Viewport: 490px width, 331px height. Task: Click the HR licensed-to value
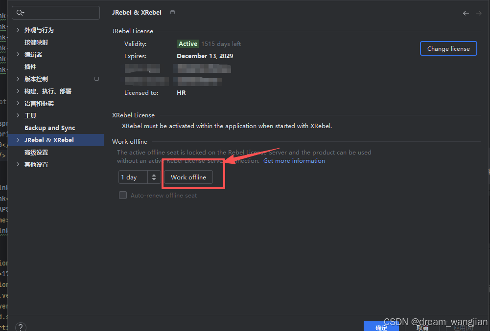tap(181, 93)
